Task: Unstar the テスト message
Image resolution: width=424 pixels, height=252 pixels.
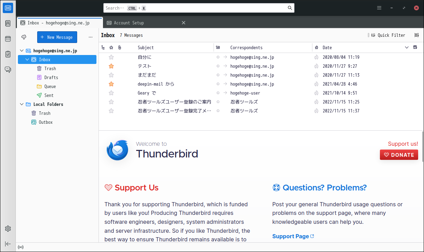Action: click(111, 66)
